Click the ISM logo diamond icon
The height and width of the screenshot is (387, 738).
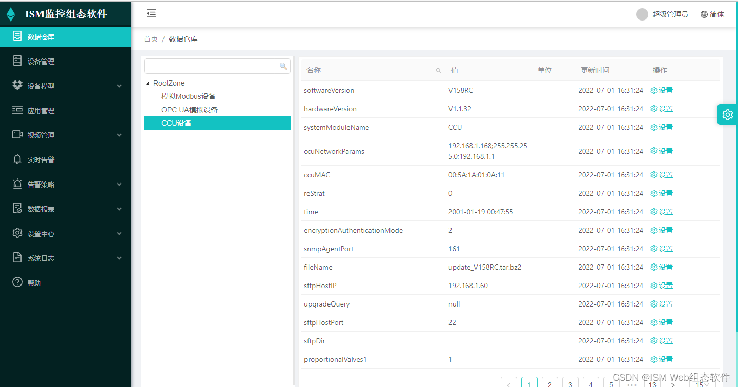pos(11,14)
